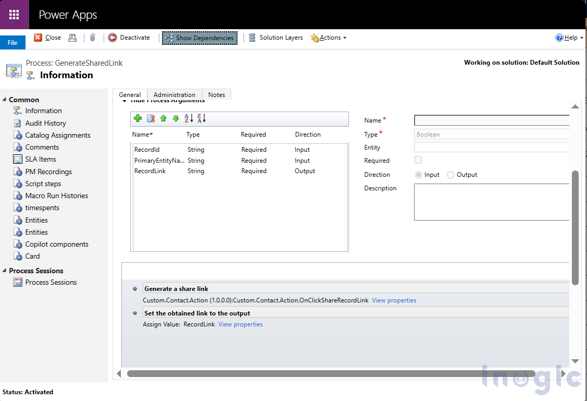The image size is (587, 401).
Task: Click the timespents icon
Action: tap(18, 208)
